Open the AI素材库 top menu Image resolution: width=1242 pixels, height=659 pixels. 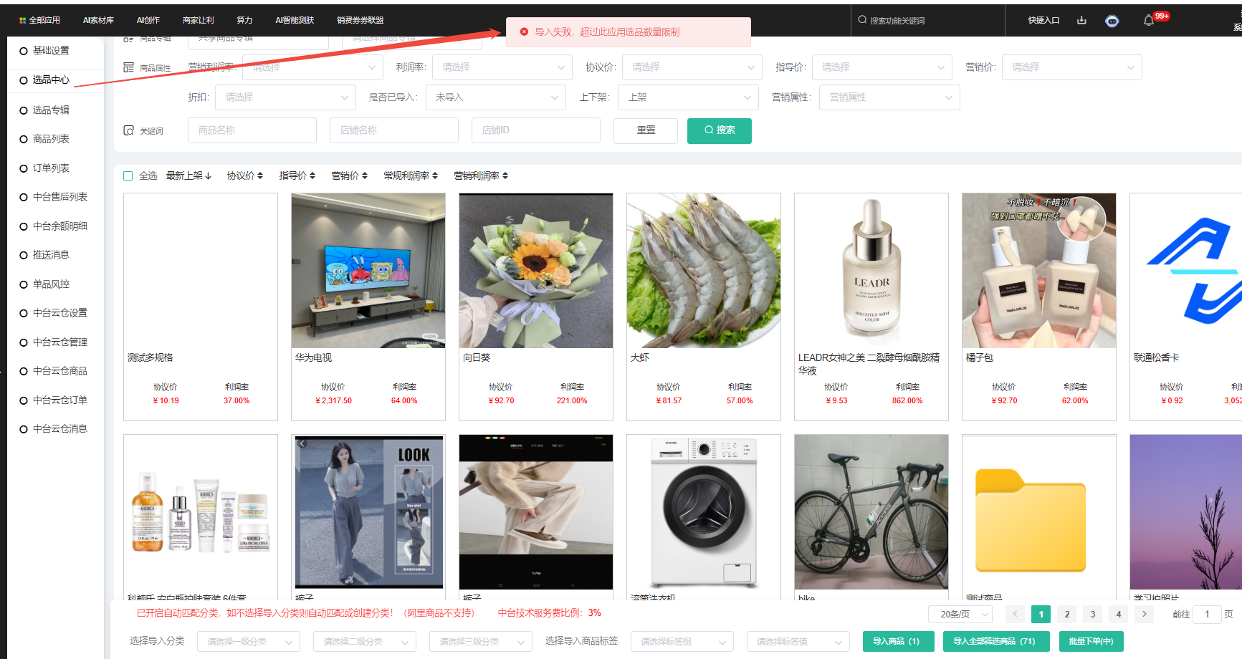click(x=98, y=20)
